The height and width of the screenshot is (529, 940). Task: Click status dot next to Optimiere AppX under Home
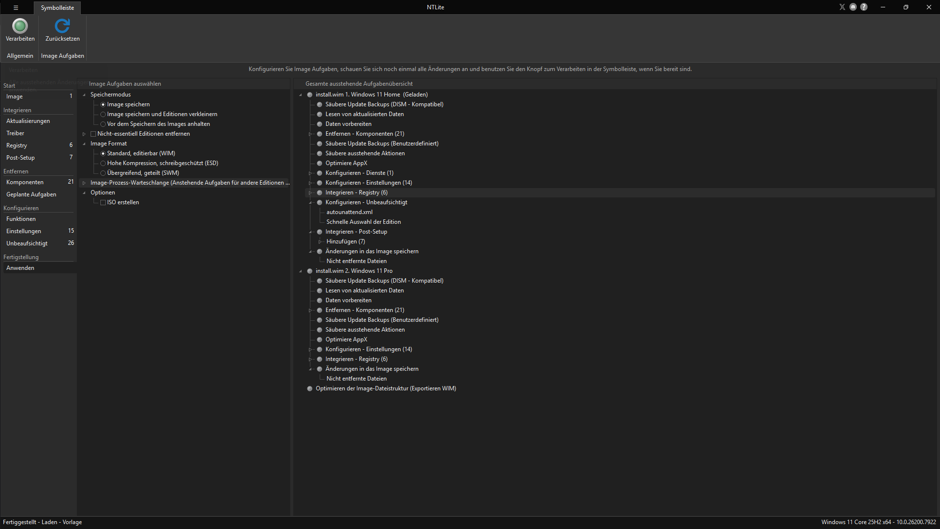(319, 163)
